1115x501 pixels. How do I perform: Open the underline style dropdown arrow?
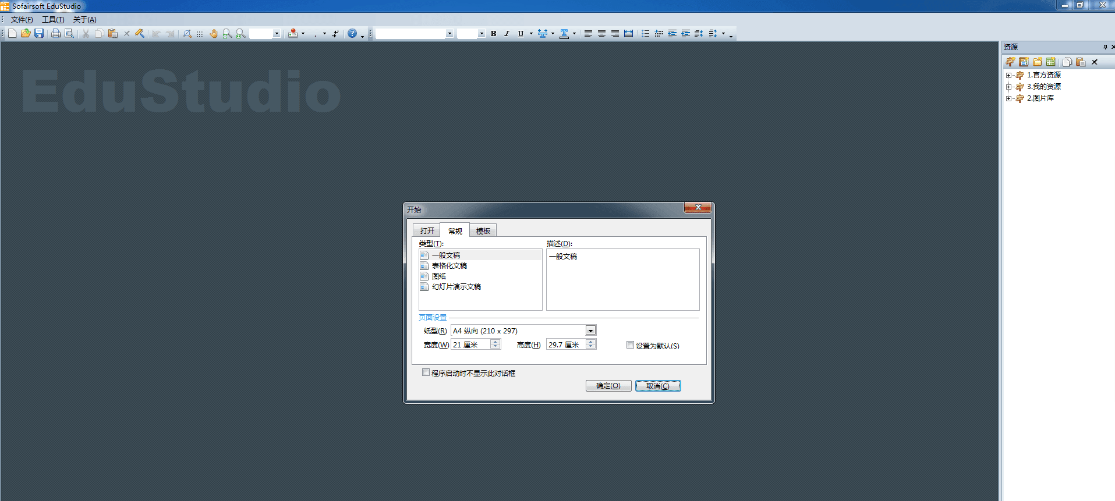531,34
